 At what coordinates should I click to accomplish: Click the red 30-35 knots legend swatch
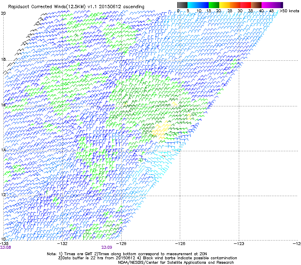[246, 5]
